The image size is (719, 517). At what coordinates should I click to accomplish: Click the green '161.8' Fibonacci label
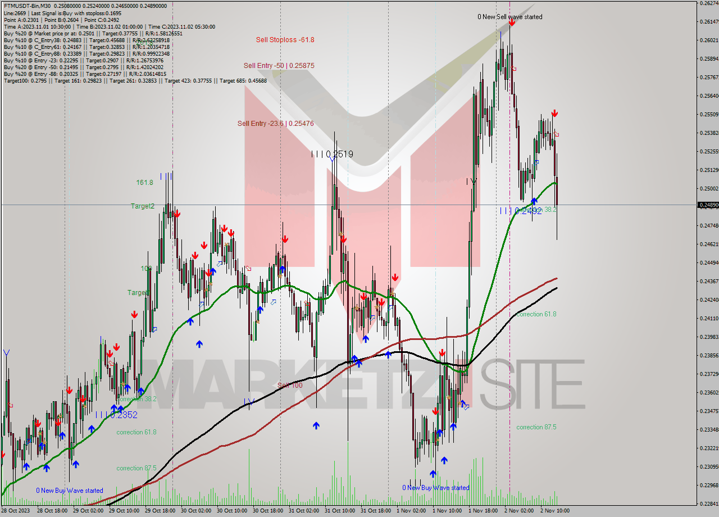click(144, 183)
